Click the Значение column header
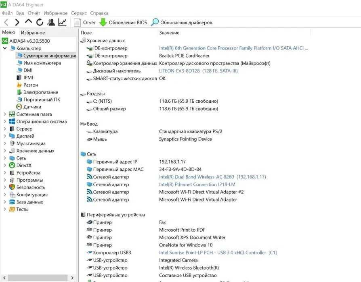 (x=169, y=33)
